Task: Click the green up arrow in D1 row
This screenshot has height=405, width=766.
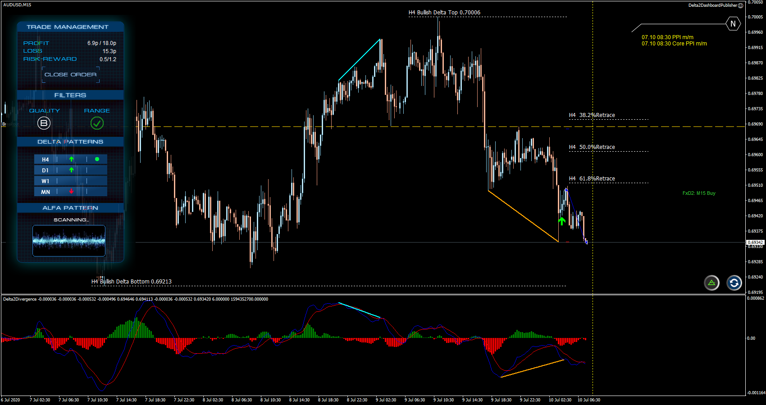Action: (x=71, y=170)
